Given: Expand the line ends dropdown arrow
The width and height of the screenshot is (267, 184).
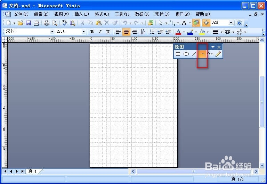Looking at the screenshot, I should click(x=245, y=32).
